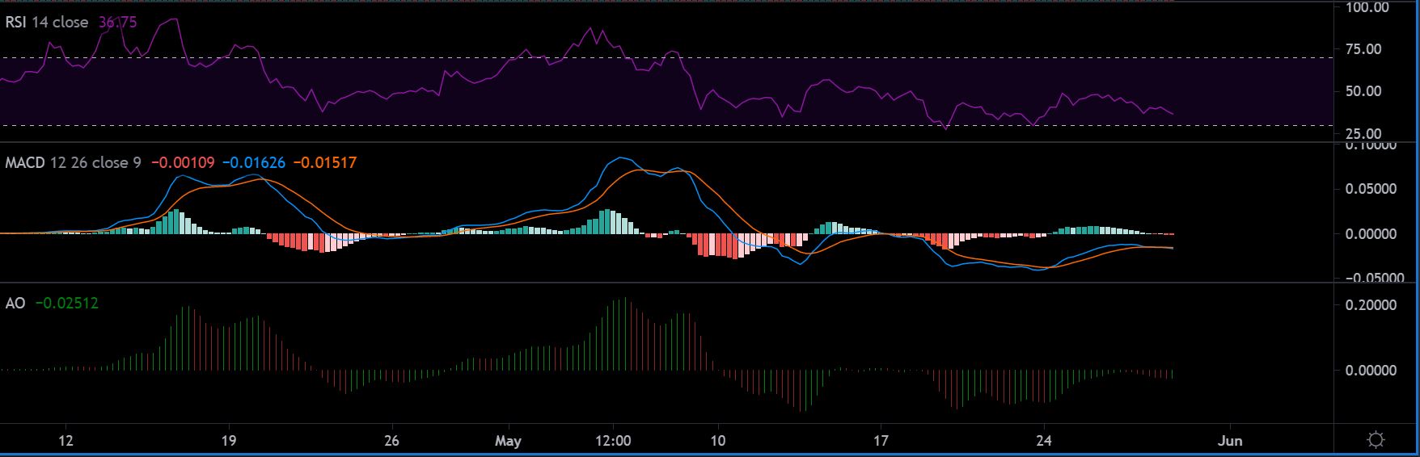Click the 26 date on time axis
This screenshot has width=1420, height=457.
coord(392,441)
